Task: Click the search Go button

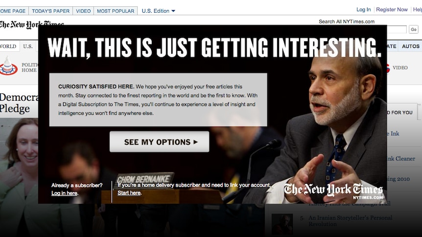Action: click(x=414, y=29)
